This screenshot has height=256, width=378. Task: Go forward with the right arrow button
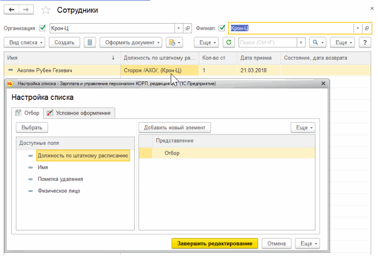(x=26, y=9)
